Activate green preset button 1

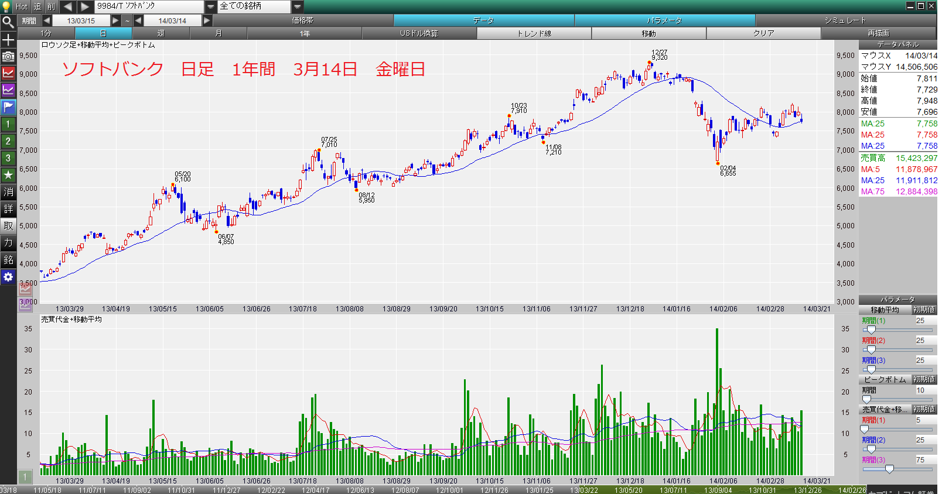coord(8,124)
